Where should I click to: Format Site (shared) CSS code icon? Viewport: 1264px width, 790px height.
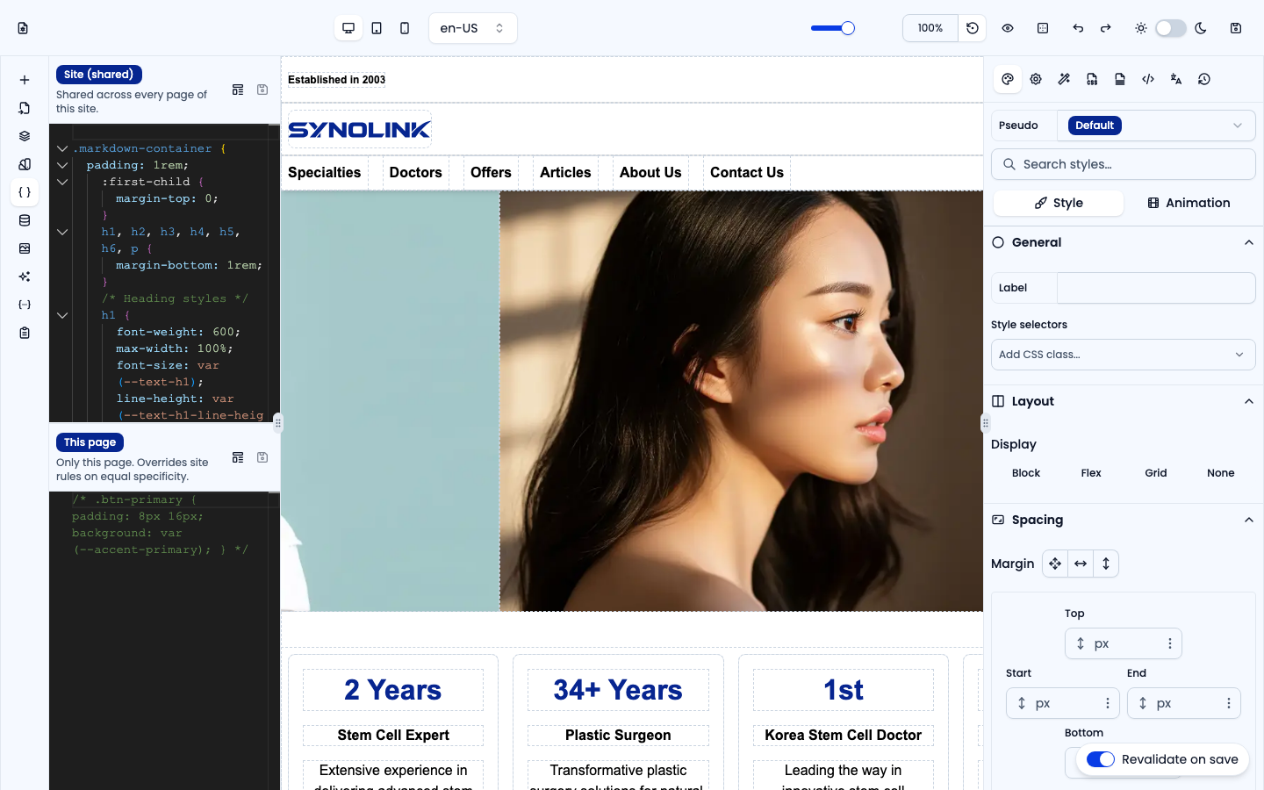coord(238,90)
